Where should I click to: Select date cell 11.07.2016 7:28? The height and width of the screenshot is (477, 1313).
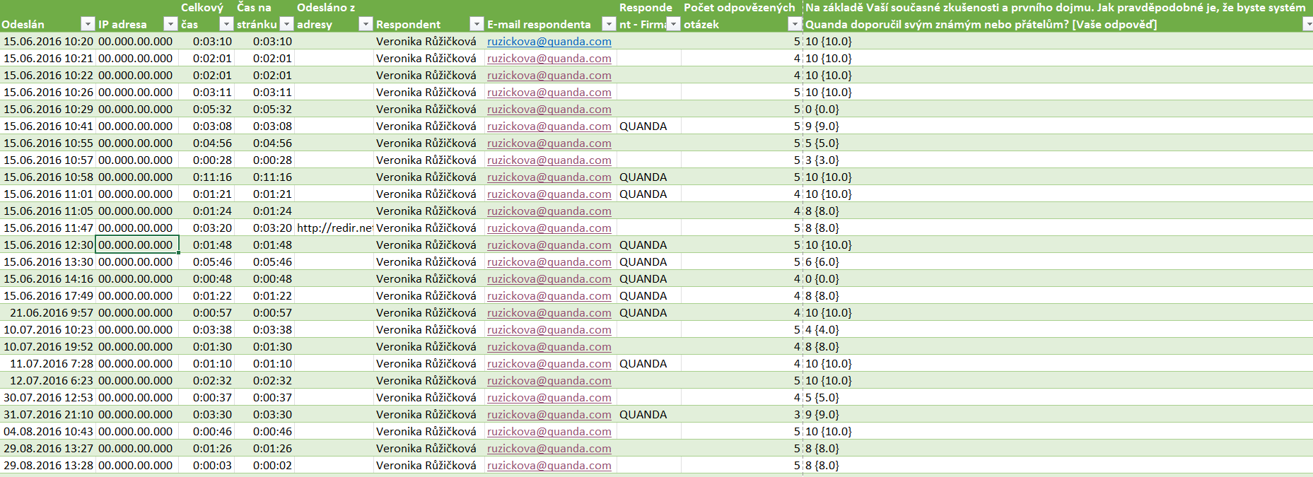pos(47,363)
